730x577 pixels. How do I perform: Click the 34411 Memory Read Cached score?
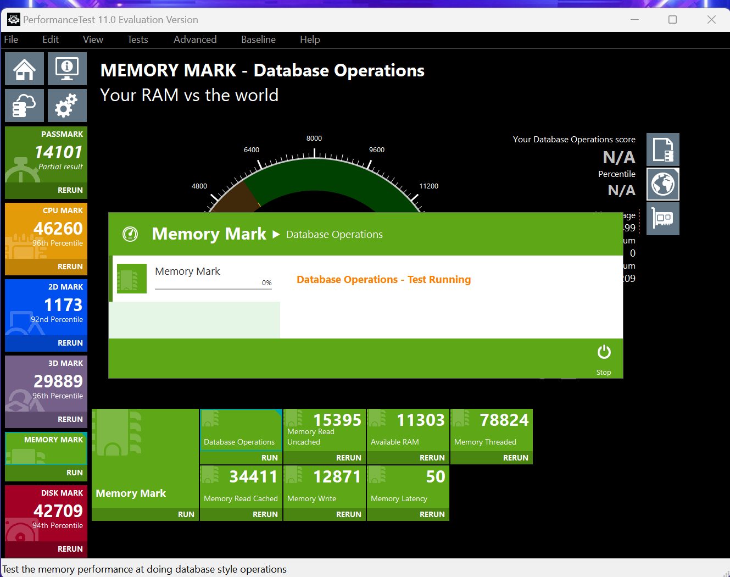[x=253, y=477]
